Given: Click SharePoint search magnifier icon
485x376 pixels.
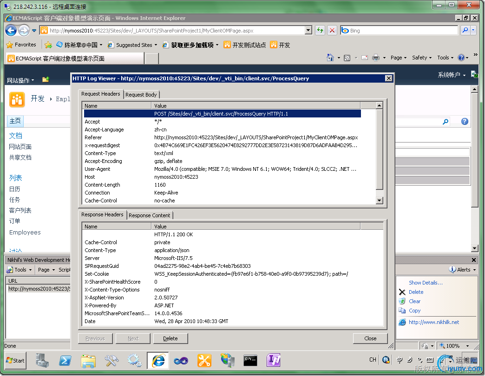Looking at the screenshot, I should (x=446, y=122).
